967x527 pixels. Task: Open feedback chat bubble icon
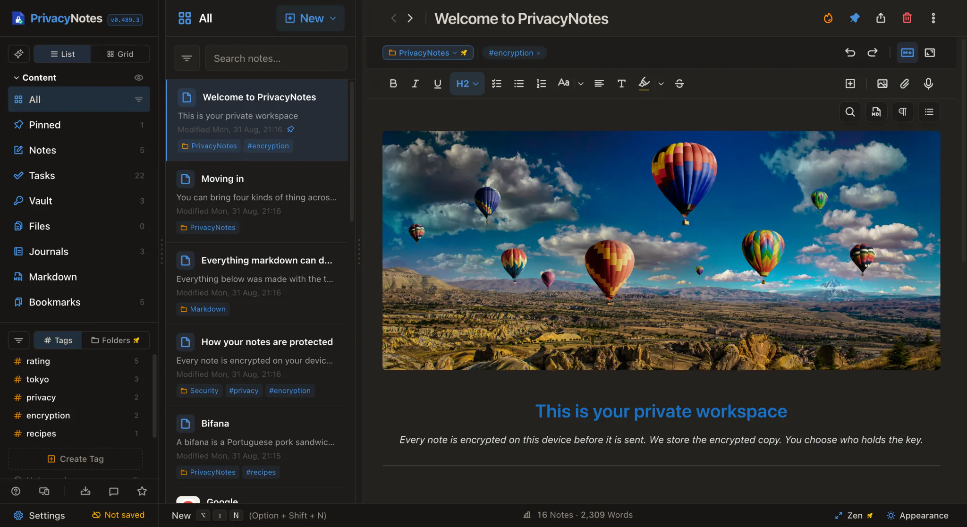coord(114,491)
